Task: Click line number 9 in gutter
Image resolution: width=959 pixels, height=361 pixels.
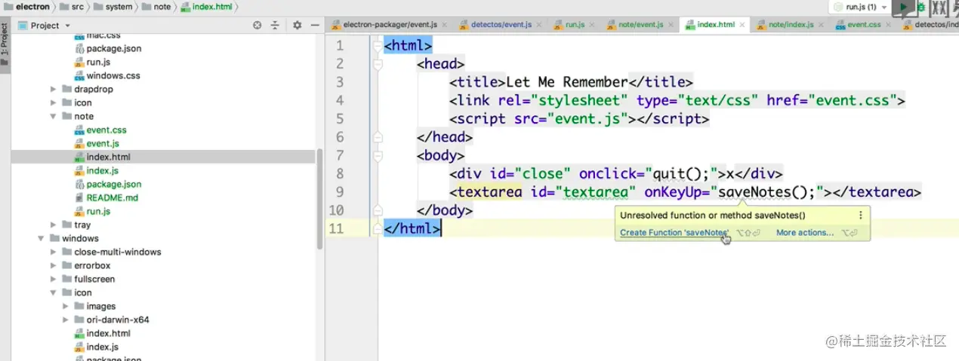Action: click(x=340, y=192)
